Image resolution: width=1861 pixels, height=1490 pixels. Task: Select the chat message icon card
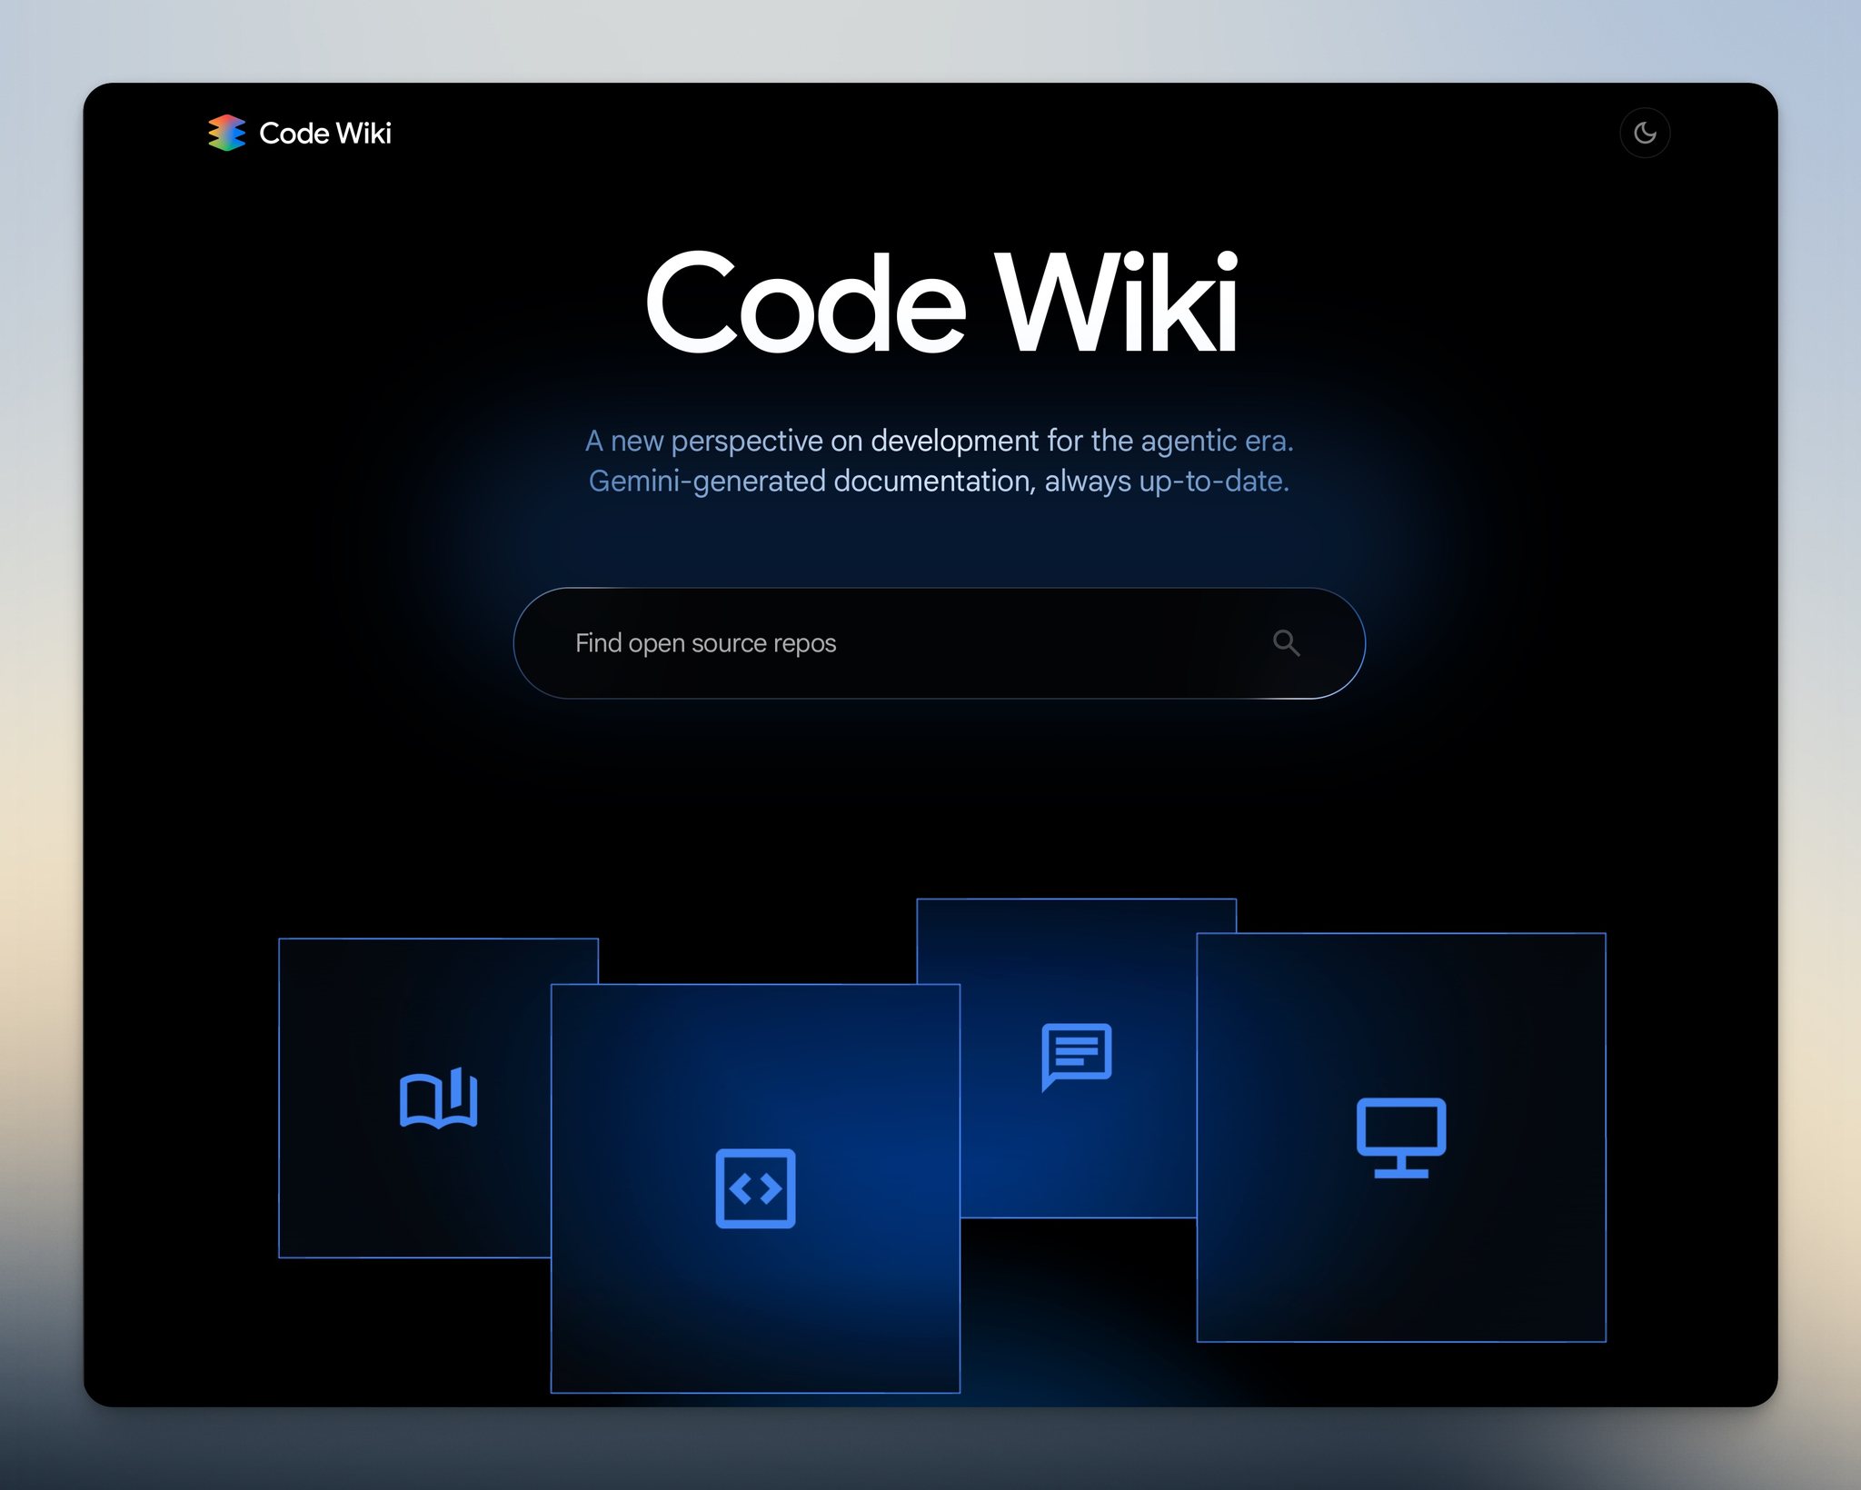coord(1076,1057)
